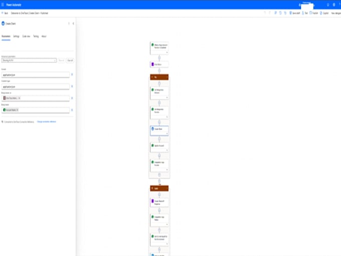Click the Save draft button
The height and width of the screenshot is (256, 341).
click(295, 13)
